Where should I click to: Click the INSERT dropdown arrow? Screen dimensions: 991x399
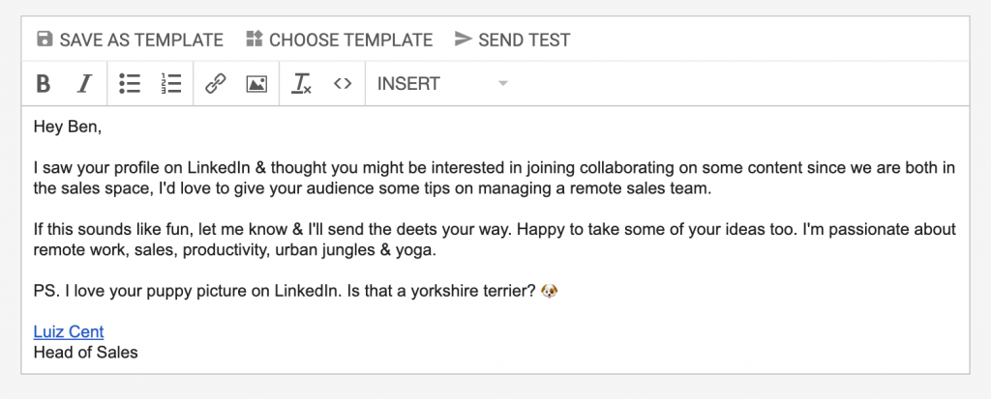503,83
